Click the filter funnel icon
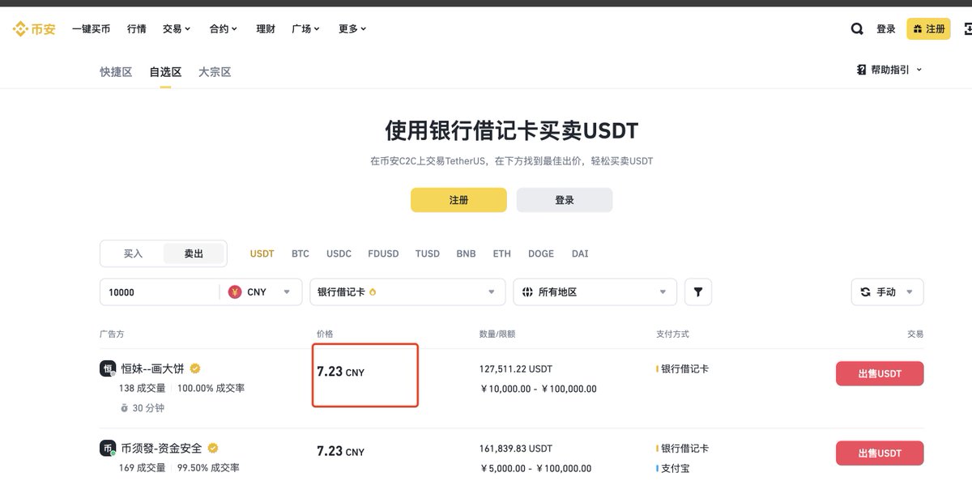 point(698,292)
